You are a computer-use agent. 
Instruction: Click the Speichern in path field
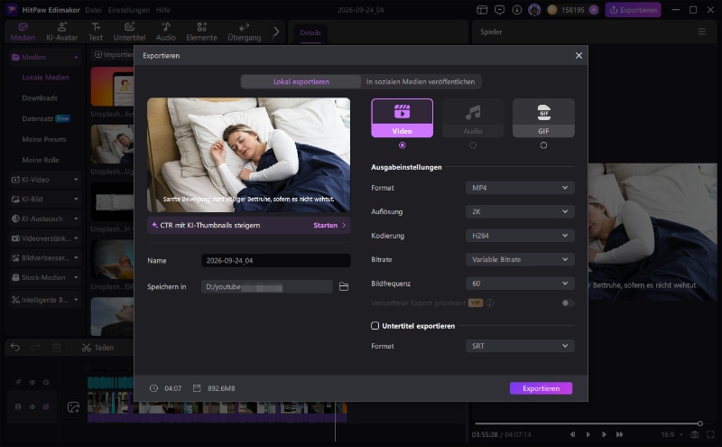[x=266, y=286]
